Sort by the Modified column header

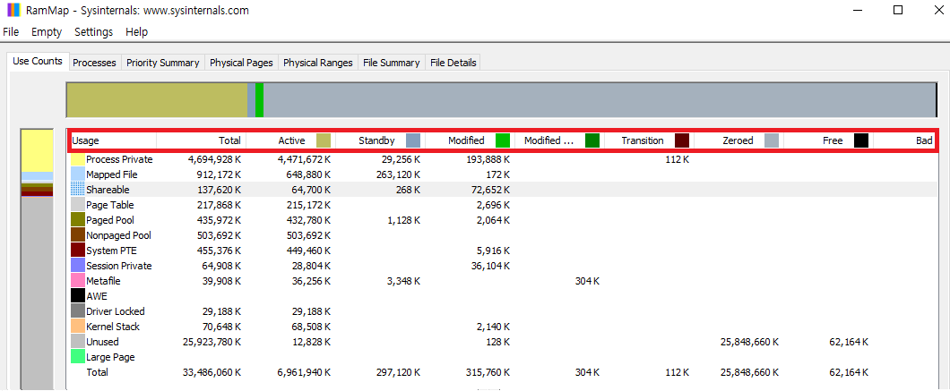coord(471,140)
